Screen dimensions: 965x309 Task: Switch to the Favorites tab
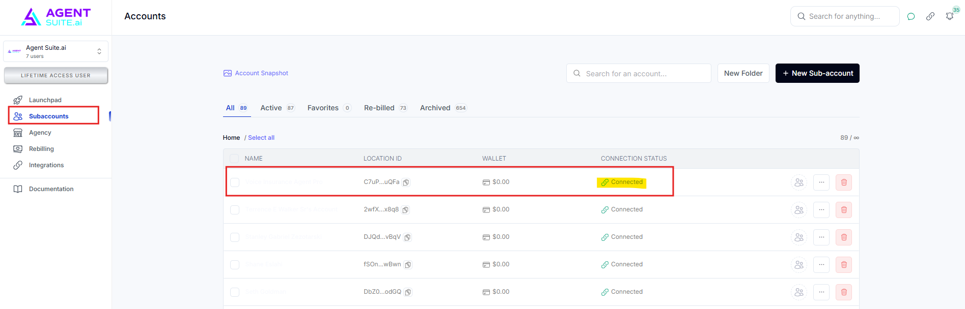point(329,108)
